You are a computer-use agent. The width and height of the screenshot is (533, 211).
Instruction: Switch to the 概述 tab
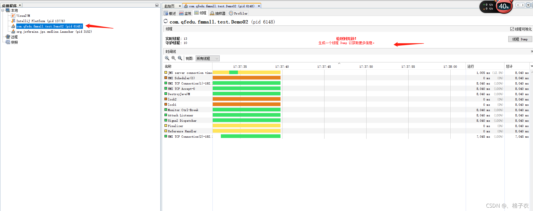coord(170,13)
